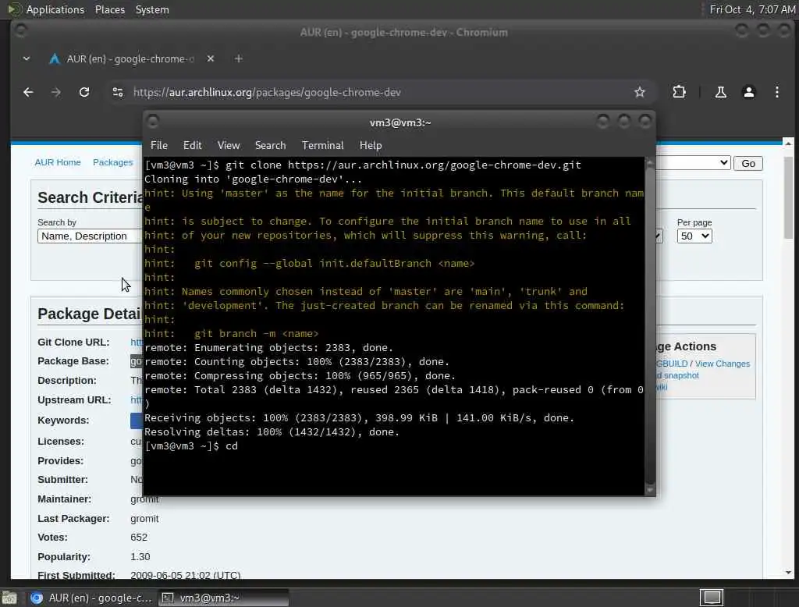799x607 pixels.
Task: Open terminal Edit menu
Action: point(192,145)
